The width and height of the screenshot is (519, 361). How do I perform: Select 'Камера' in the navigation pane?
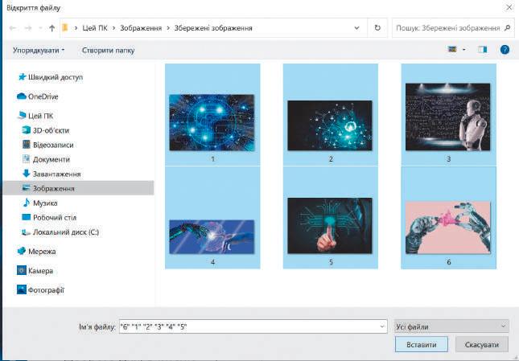[x=40, y=271]
